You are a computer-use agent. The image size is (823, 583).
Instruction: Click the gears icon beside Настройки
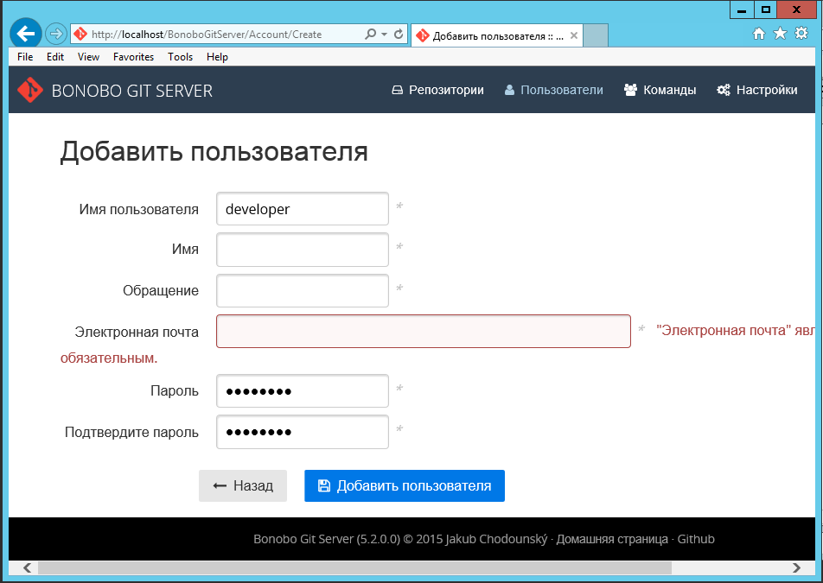tap(724, 90)
